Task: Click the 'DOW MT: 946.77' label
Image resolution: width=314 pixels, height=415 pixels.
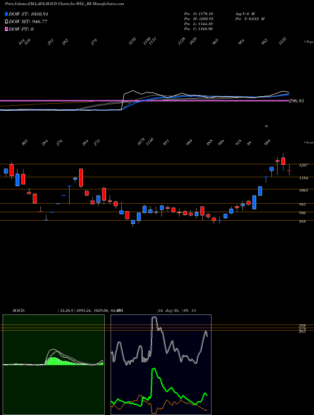Action: point(28,22)
